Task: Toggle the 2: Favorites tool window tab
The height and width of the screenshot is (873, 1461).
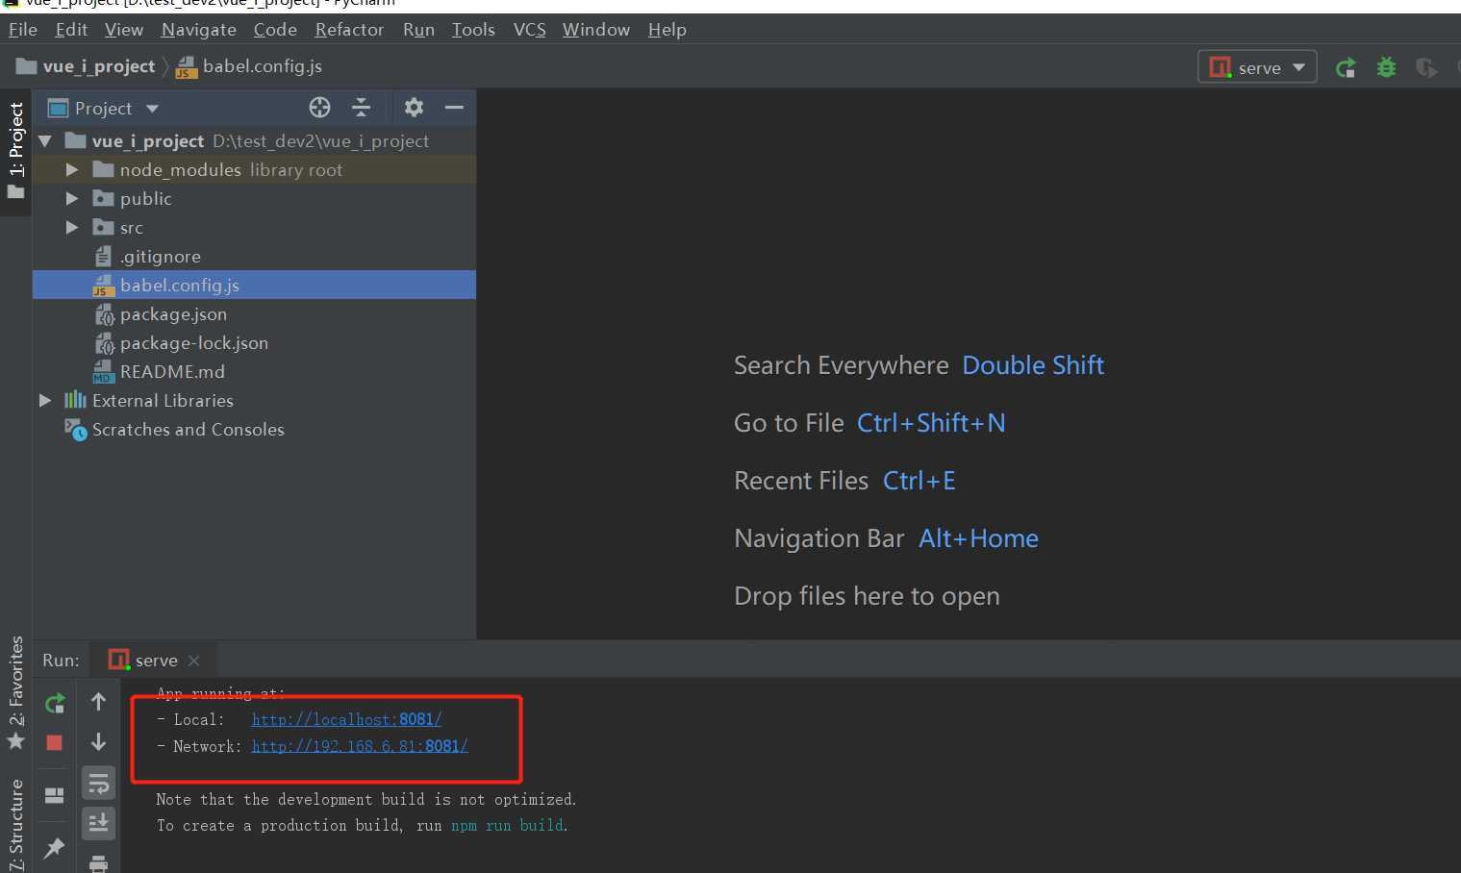Action: [15, 692]
